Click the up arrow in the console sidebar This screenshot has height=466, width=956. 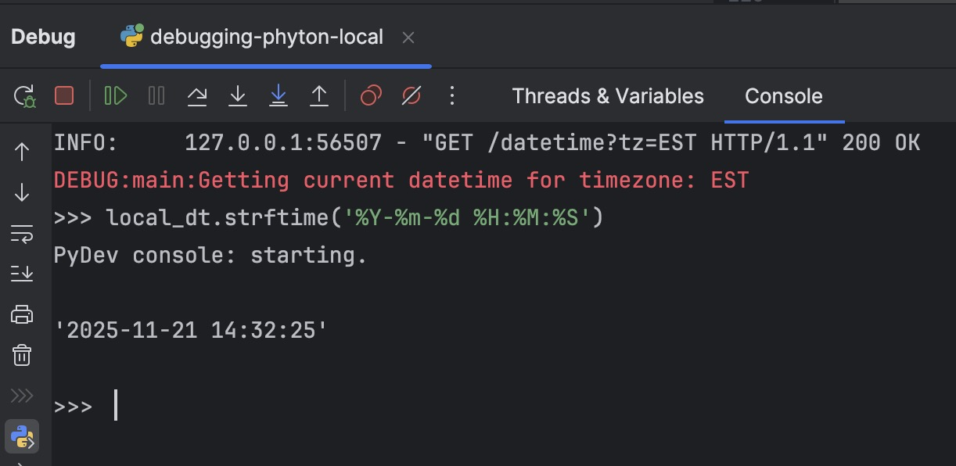point(22,152)
